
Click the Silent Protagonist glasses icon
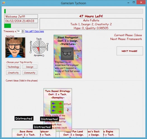(x=67, y=54)
